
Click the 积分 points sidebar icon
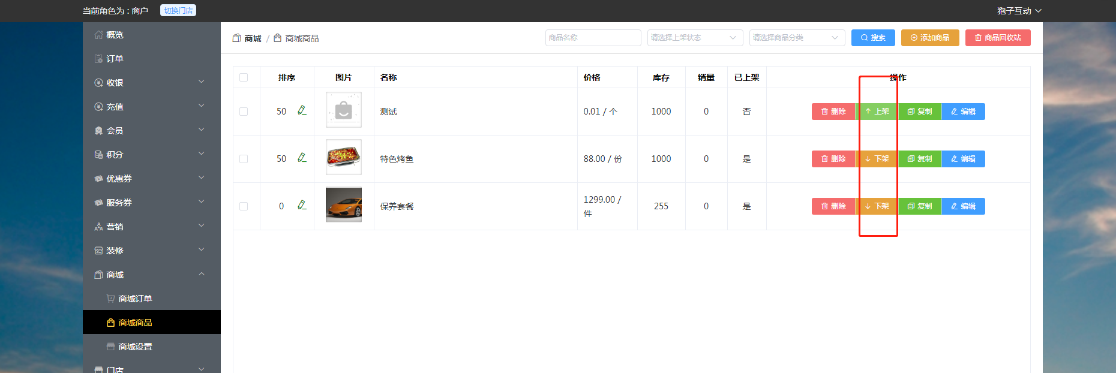[x=98, y=155]
